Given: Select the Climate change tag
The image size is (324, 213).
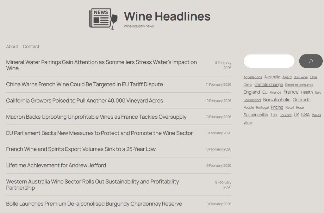Looking at the screenshot, I should [269, 85].
